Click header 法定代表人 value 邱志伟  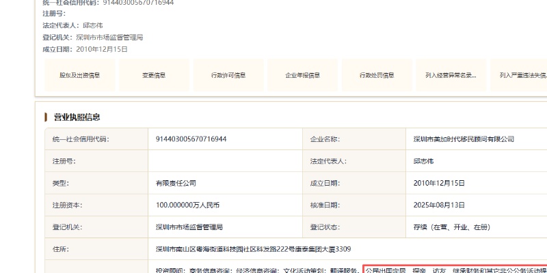pos(93,25)
